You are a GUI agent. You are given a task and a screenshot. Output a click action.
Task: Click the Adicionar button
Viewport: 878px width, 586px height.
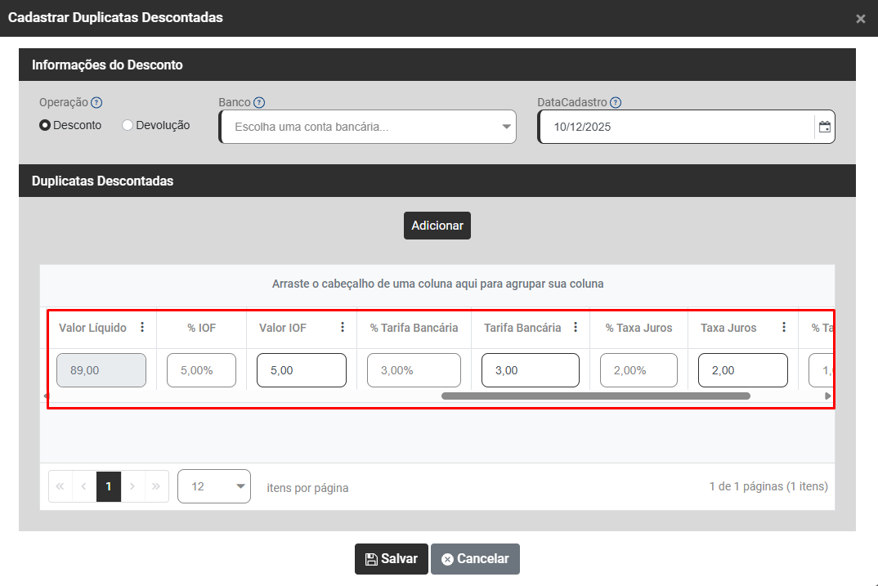[x=437, y=226]
